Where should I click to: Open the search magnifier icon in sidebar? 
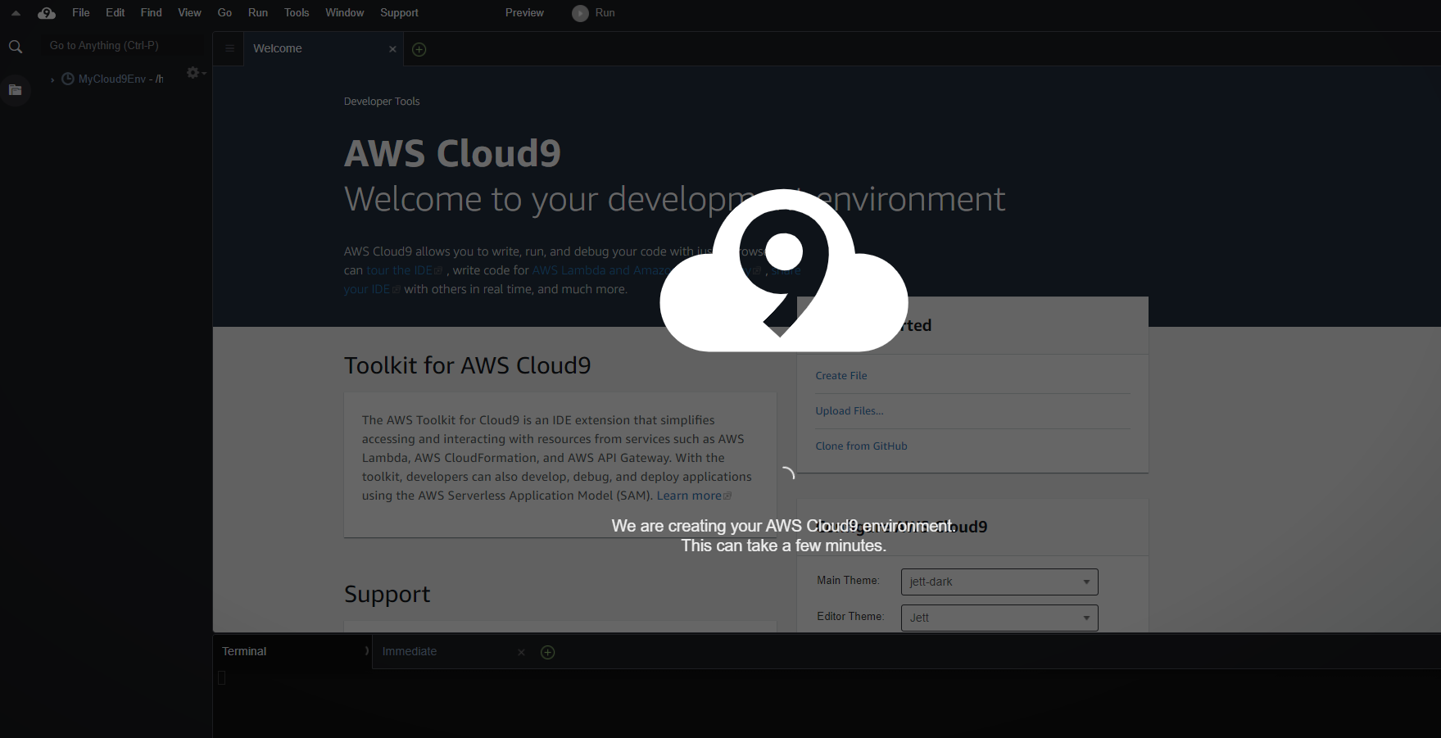(x=16, y=48)
